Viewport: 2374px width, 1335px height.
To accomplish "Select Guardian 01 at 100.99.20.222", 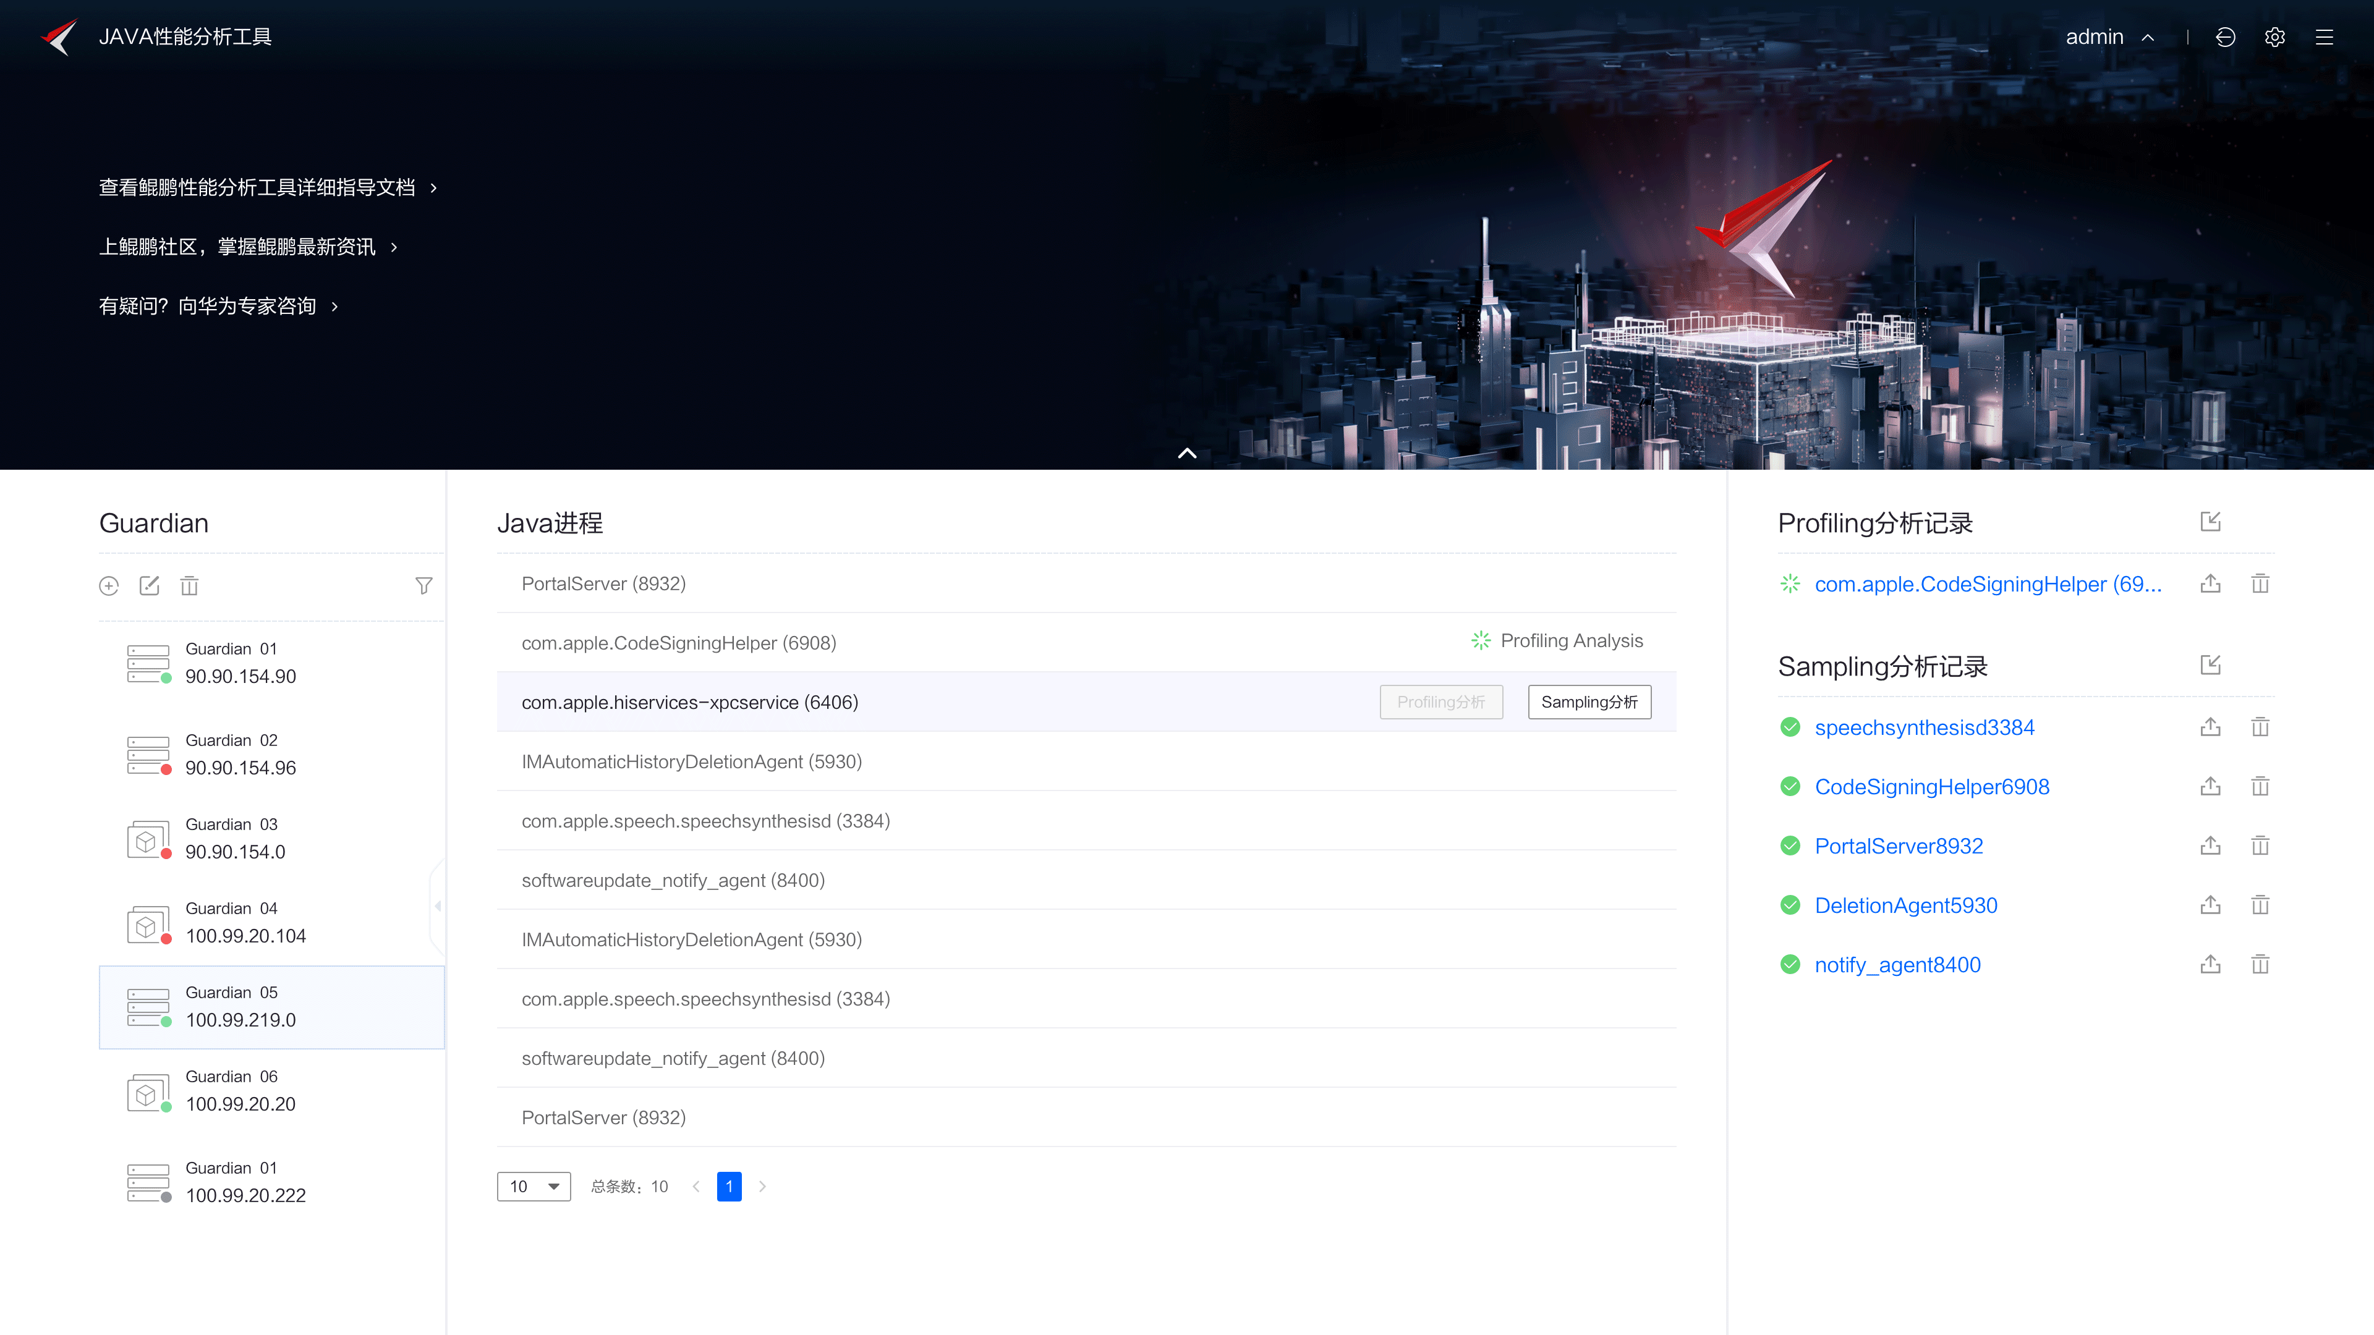I will point(271,1182).
